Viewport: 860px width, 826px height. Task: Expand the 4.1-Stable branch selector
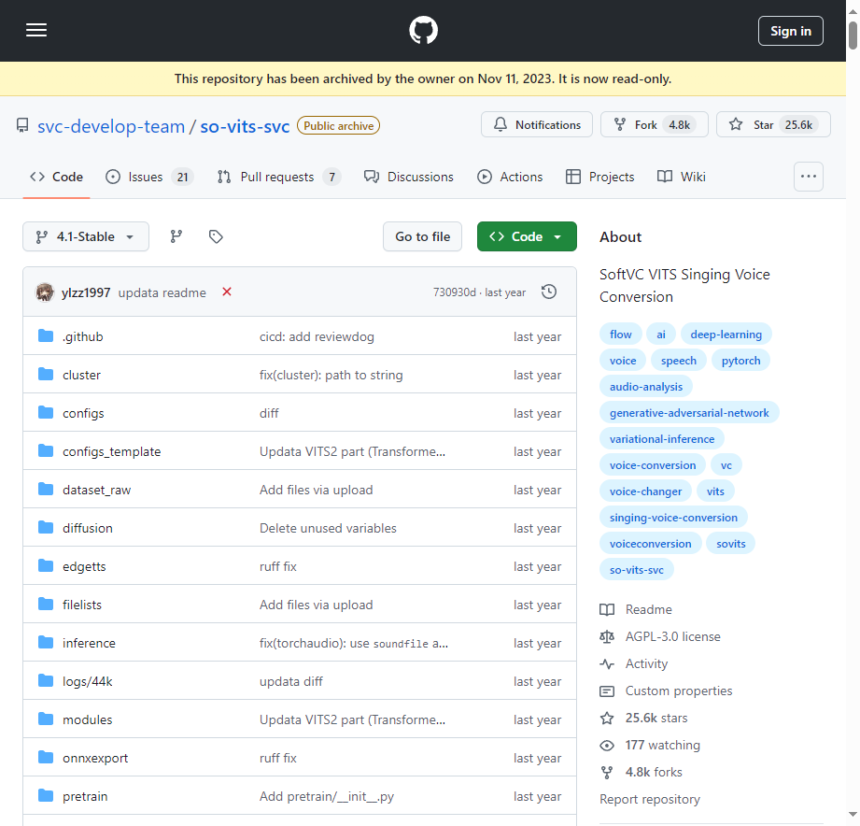point(86,236)
